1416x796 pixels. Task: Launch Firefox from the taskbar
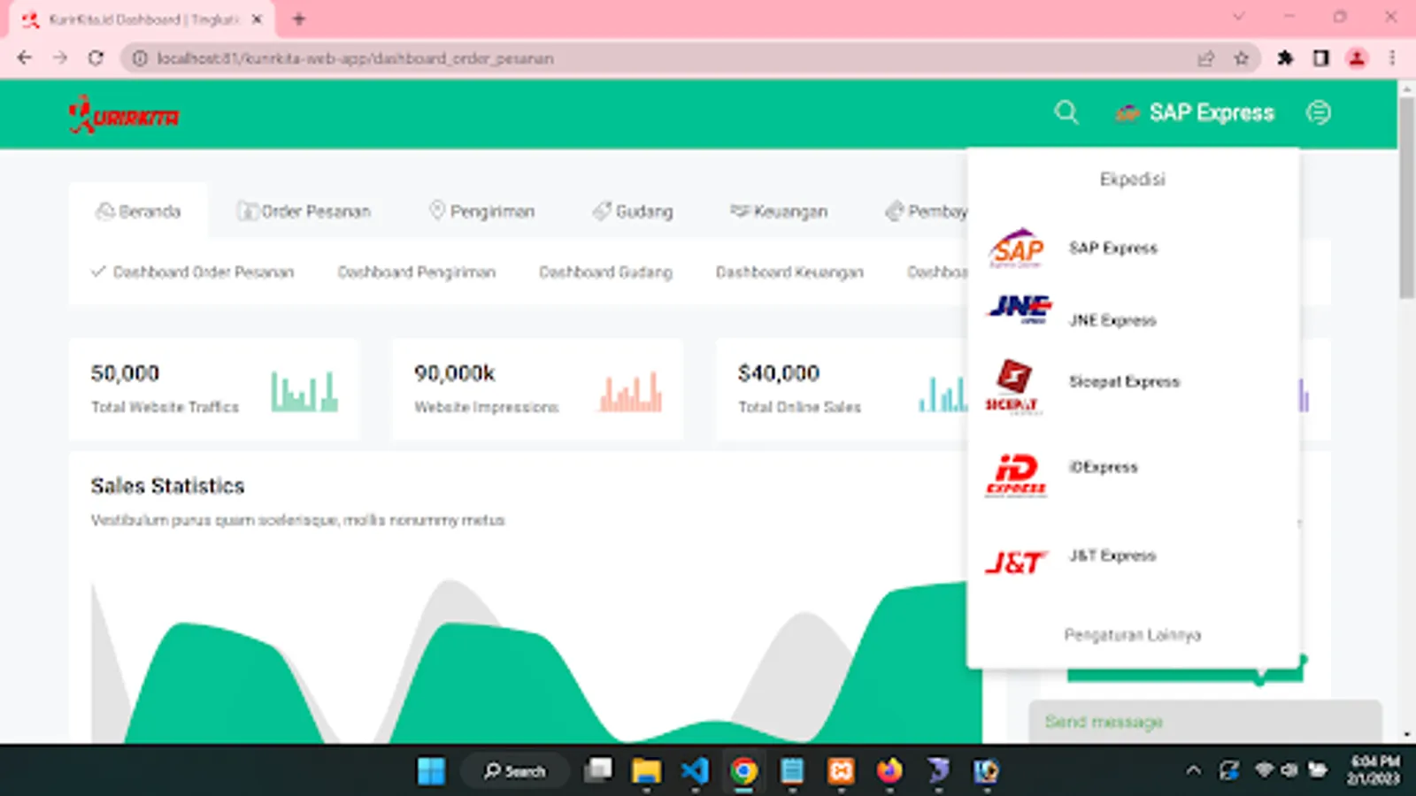coord(889,771)
